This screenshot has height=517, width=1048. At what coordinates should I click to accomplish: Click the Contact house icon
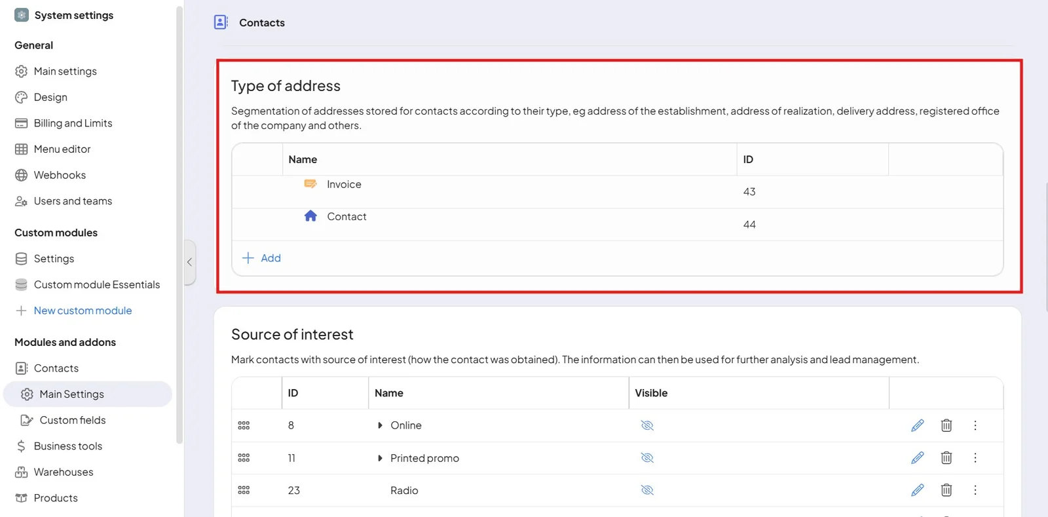pyautogui.click(x=310, y=216)
